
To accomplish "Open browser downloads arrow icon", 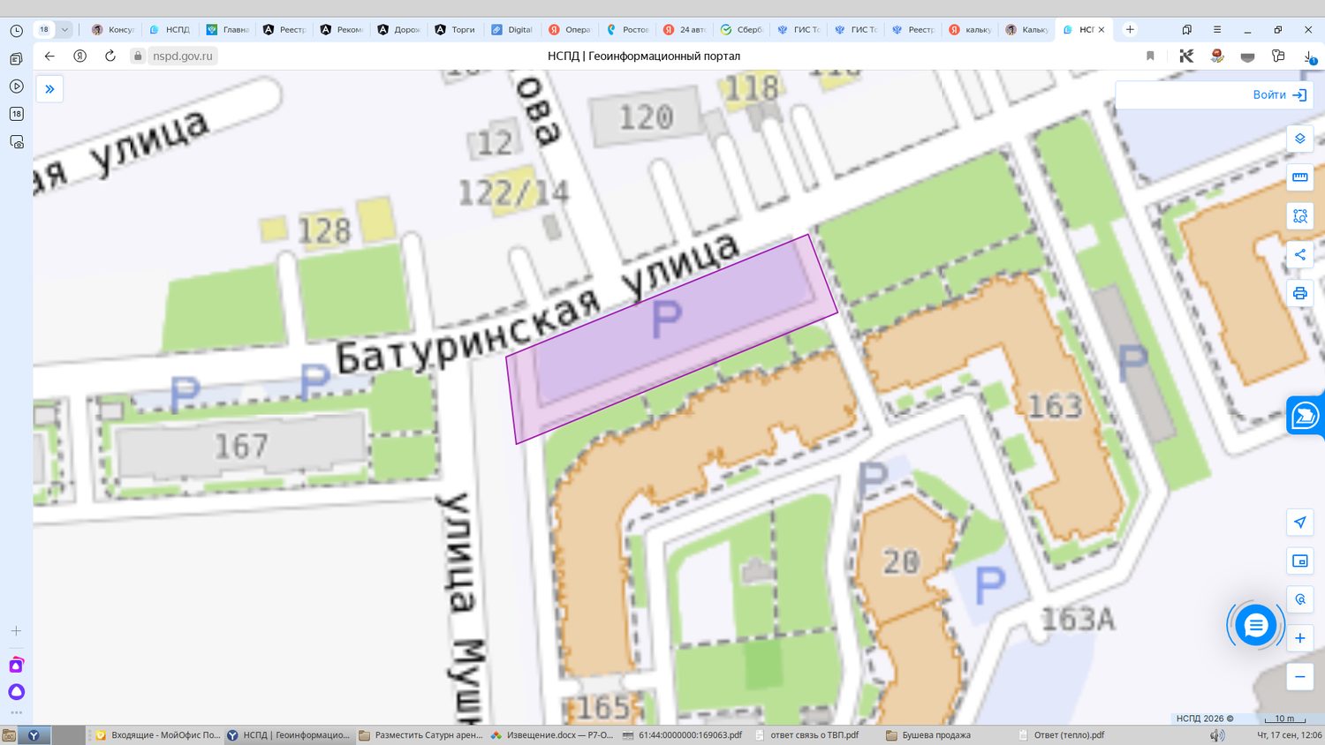I will (1309, 56).
